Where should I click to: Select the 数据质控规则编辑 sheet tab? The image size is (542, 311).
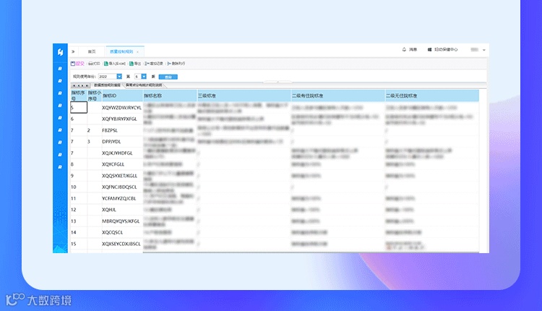(x=107, y=85)
